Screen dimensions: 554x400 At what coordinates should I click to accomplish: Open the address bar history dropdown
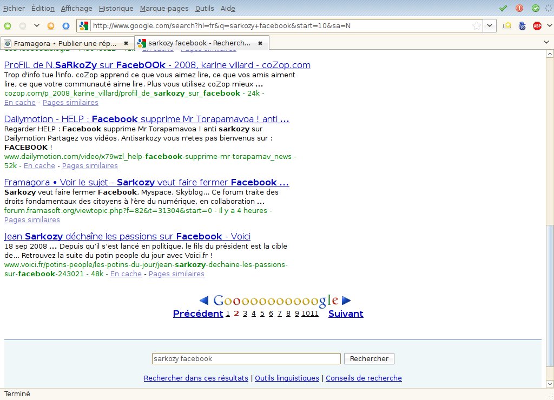point(489,26)
